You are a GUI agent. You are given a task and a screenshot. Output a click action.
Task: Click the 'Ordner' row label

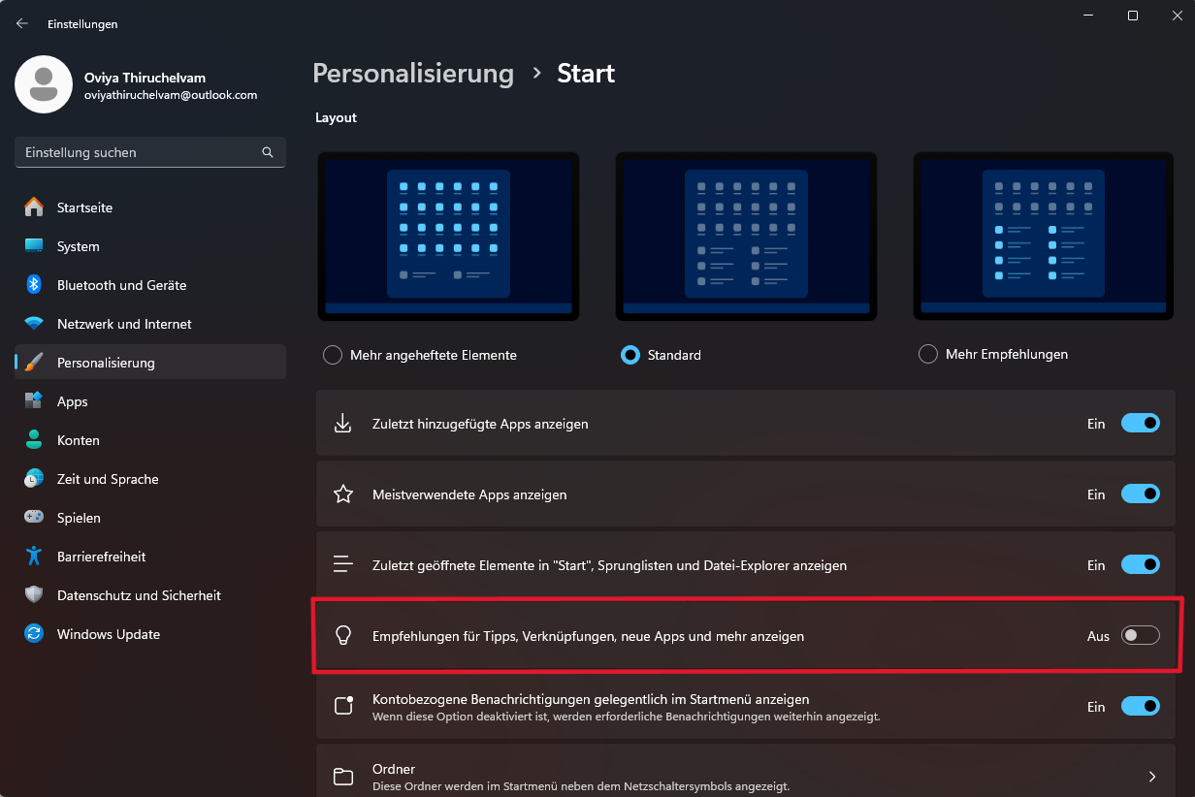click(x=394, y=769)
